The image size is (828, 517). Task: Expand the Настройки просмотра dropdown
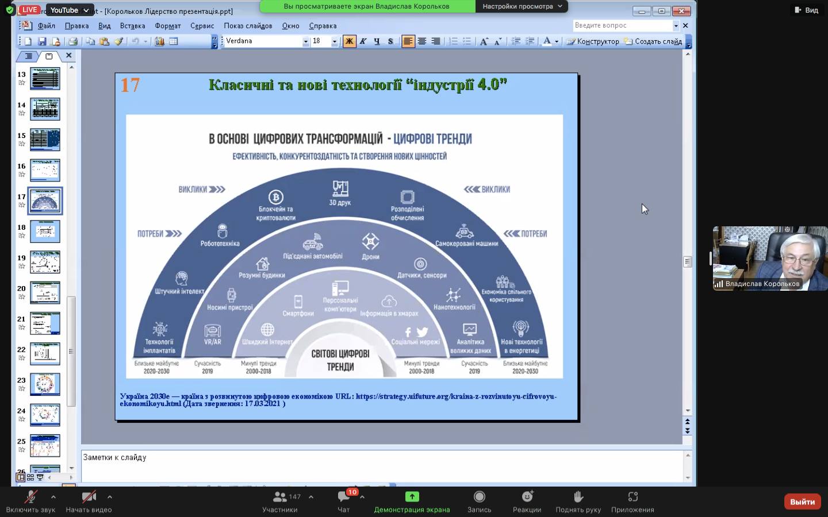click(522, 6)
